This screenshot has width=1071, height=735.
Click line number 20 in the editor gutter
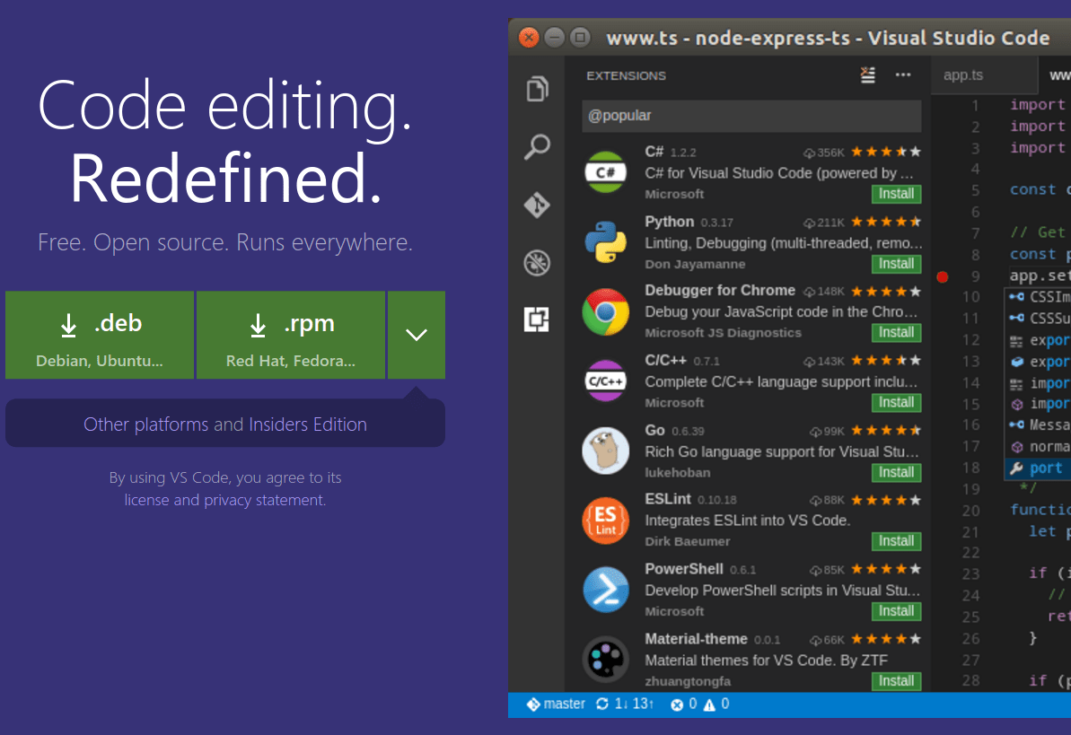[970, 511]
